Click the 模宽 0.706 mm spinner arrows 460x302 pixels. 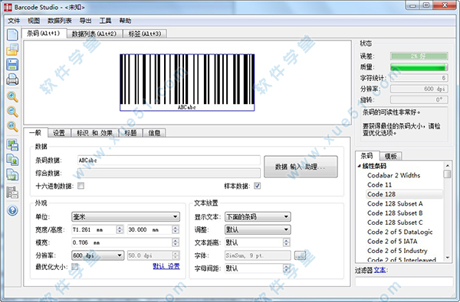pyautogui.click(x=176, y=242)
